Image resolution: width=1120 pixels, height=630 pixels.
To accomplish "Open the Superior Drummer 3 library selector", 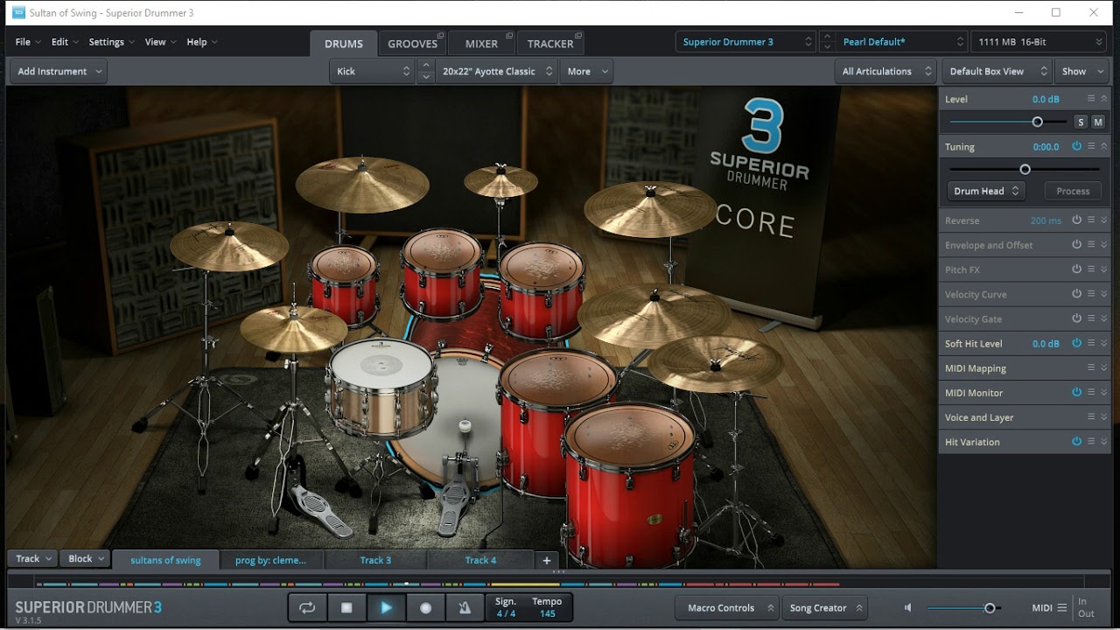I will click(745, 42).
